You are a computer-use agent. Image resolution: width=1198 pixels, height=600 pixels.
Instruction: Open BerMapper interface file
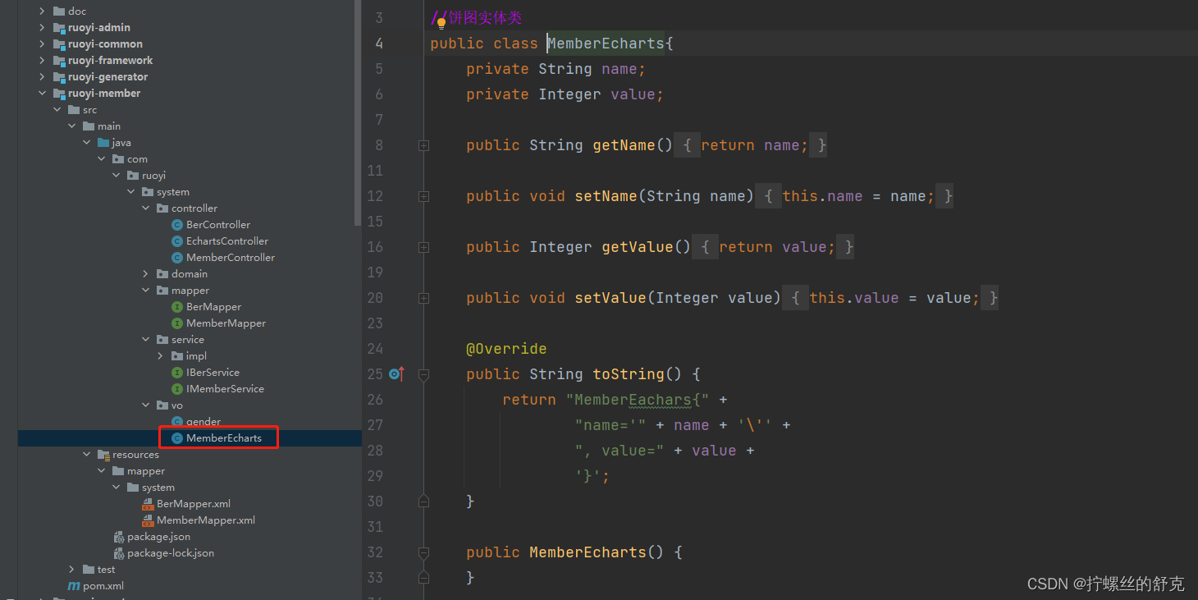[x=213, y=307]
